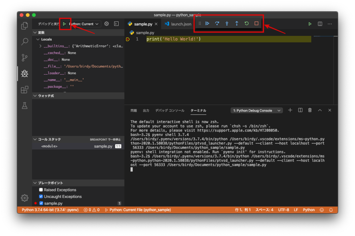Click UTF-8 encoding in status bar
Screen dimensions: 355x236
coord(284,210)
